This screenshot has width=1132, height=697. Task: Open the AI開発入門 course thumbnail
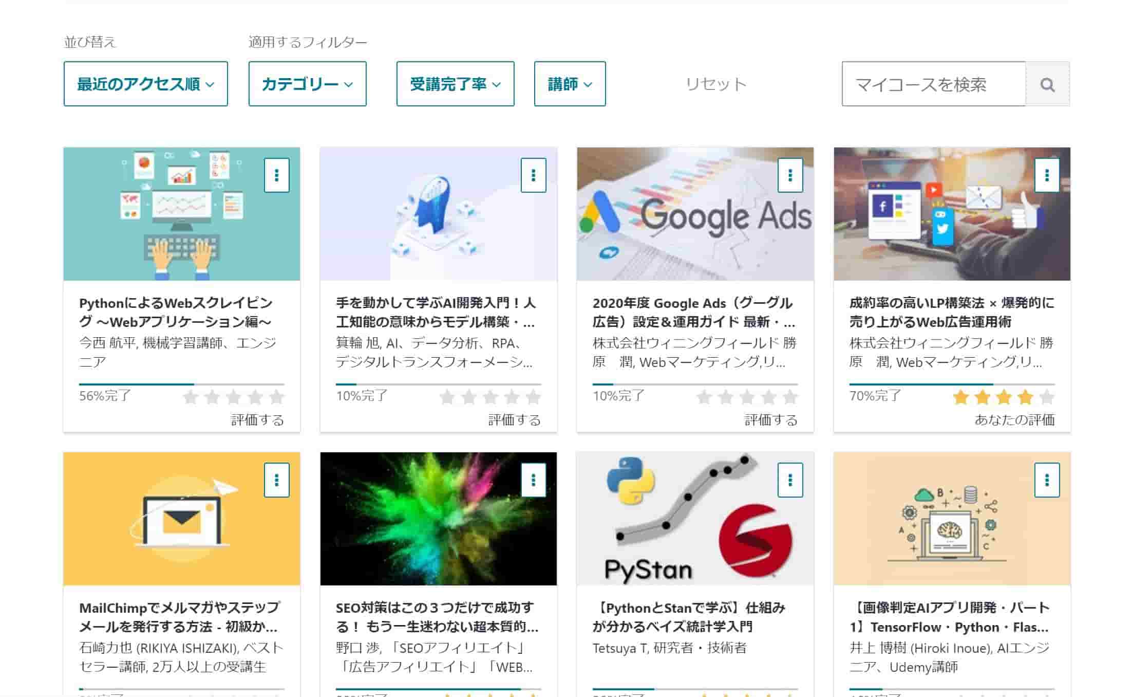pyautogui.click(x=439, y=214)
